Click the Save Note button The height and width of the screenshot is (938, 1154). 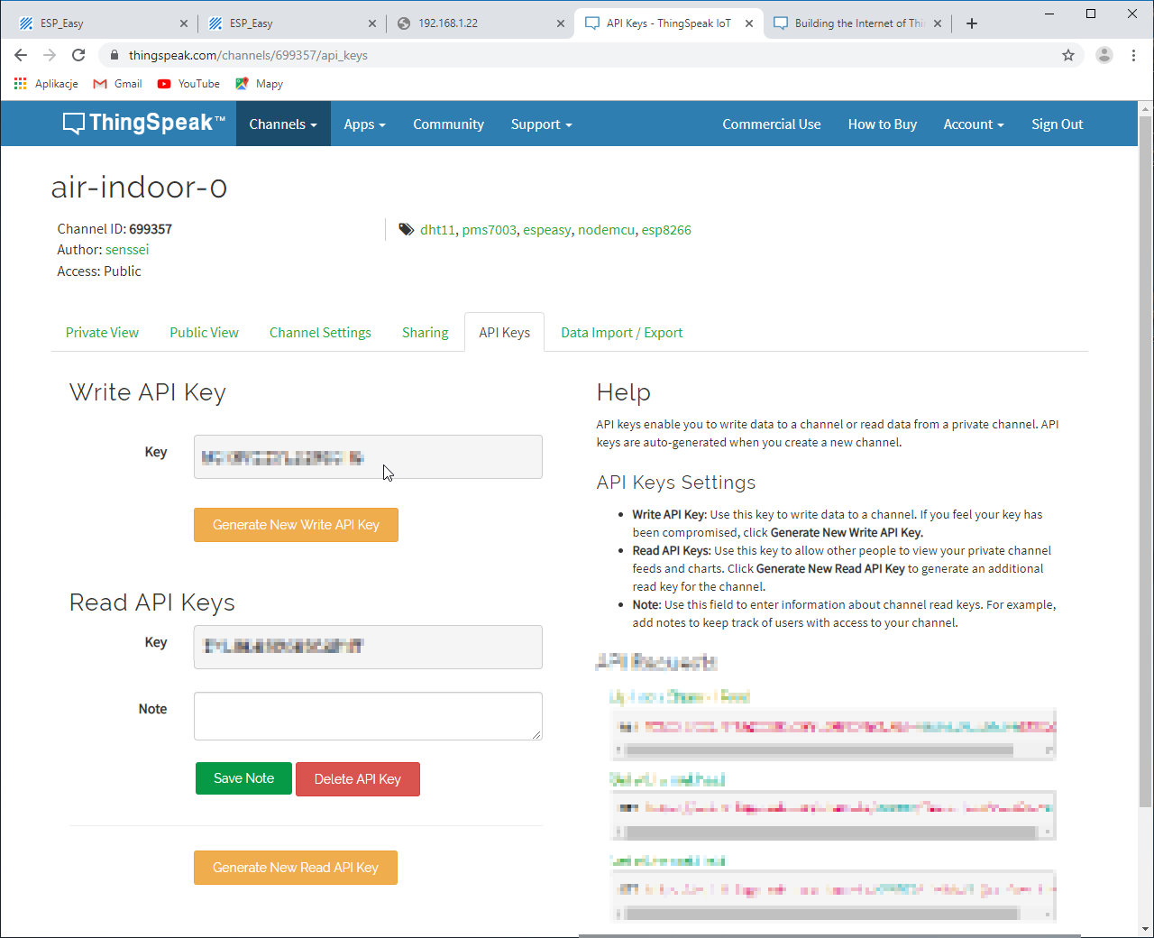[x=243, y=778]
